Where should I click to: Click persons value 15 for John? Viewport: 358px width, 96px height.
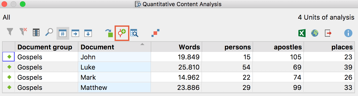[247, 57]
